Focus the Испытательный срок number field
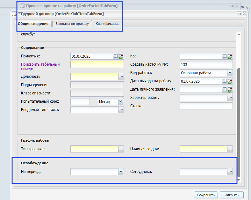Image resolution: width=251 pixels, height=200 pixels. pos(80,101)
